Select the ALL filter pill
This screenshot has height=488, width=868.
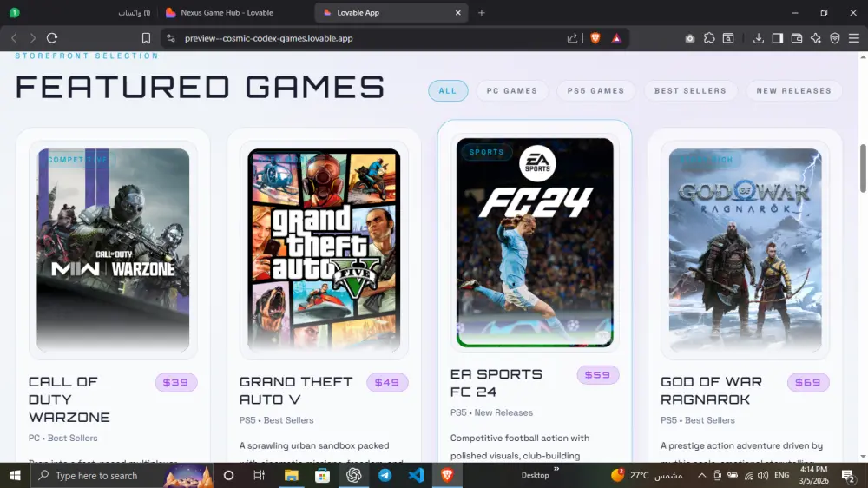[x=448, y=91]
